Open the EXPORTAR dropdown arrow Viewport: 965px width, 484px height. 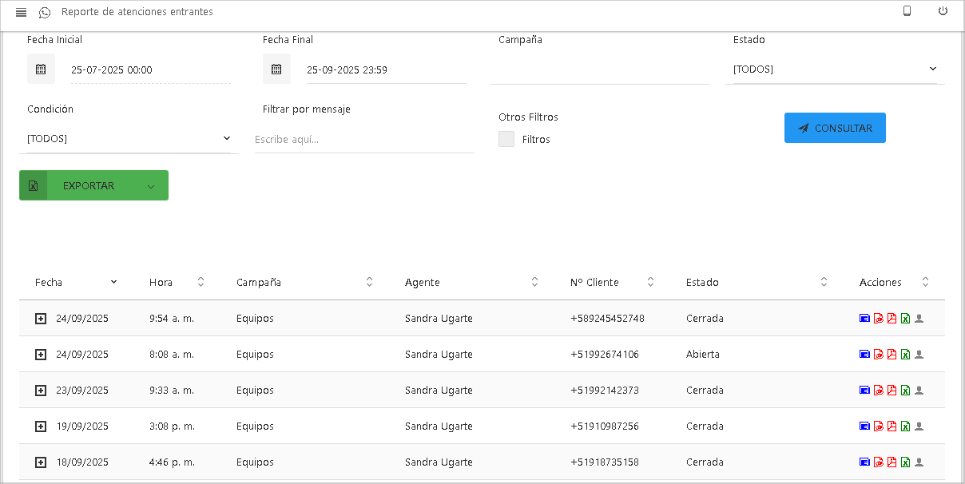pyautogui.click(x=151, y=186)
